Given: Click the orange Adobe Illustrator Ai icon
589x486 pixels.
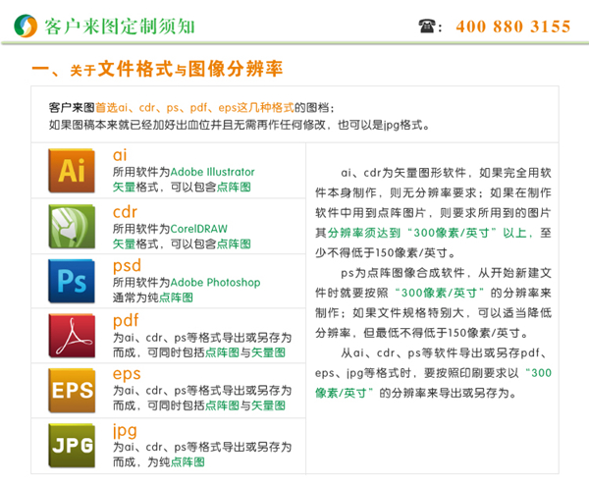Looking at the screenshot, I should tap(71, 170).
